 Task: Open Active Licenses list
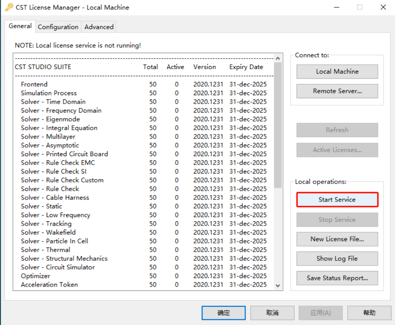[337, 150]
